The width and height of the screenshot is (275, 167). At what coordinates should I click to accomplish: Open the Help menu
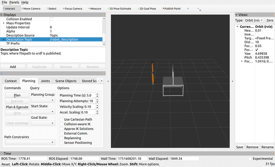click(25, 2)
